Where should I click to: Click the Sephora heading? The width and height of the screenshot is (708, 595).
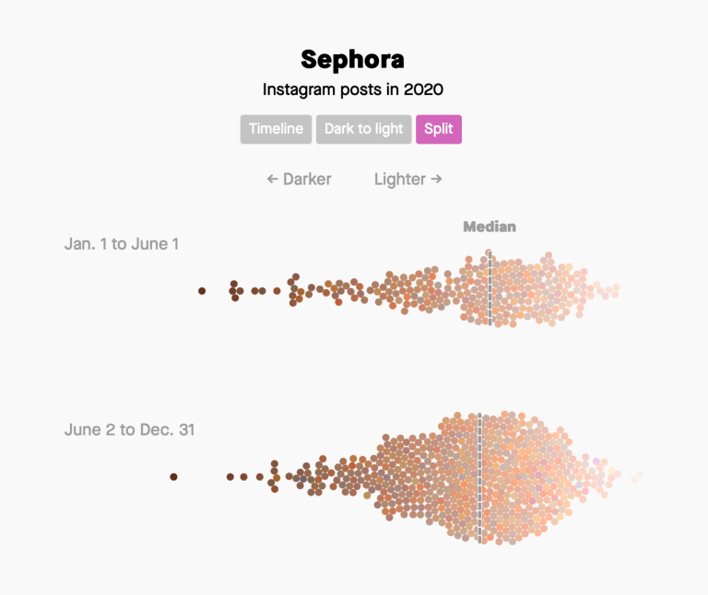tap(352, 59)
